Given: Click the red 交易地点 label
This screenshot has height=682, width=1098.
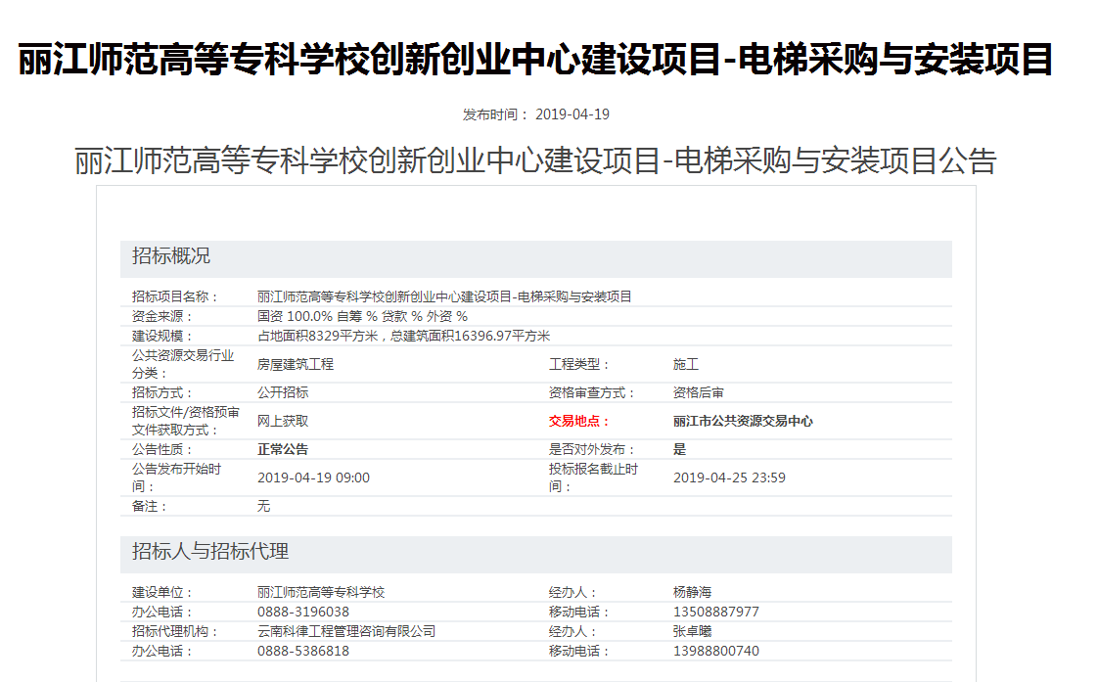Looking at the screenshot, I should (578, 421).
